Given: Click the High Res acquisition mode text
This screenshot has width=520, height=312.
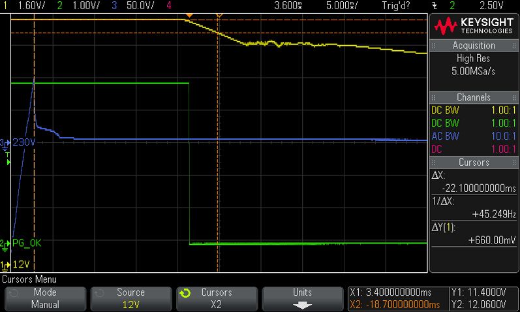Looking at the screenshot, I should point(473,58).
